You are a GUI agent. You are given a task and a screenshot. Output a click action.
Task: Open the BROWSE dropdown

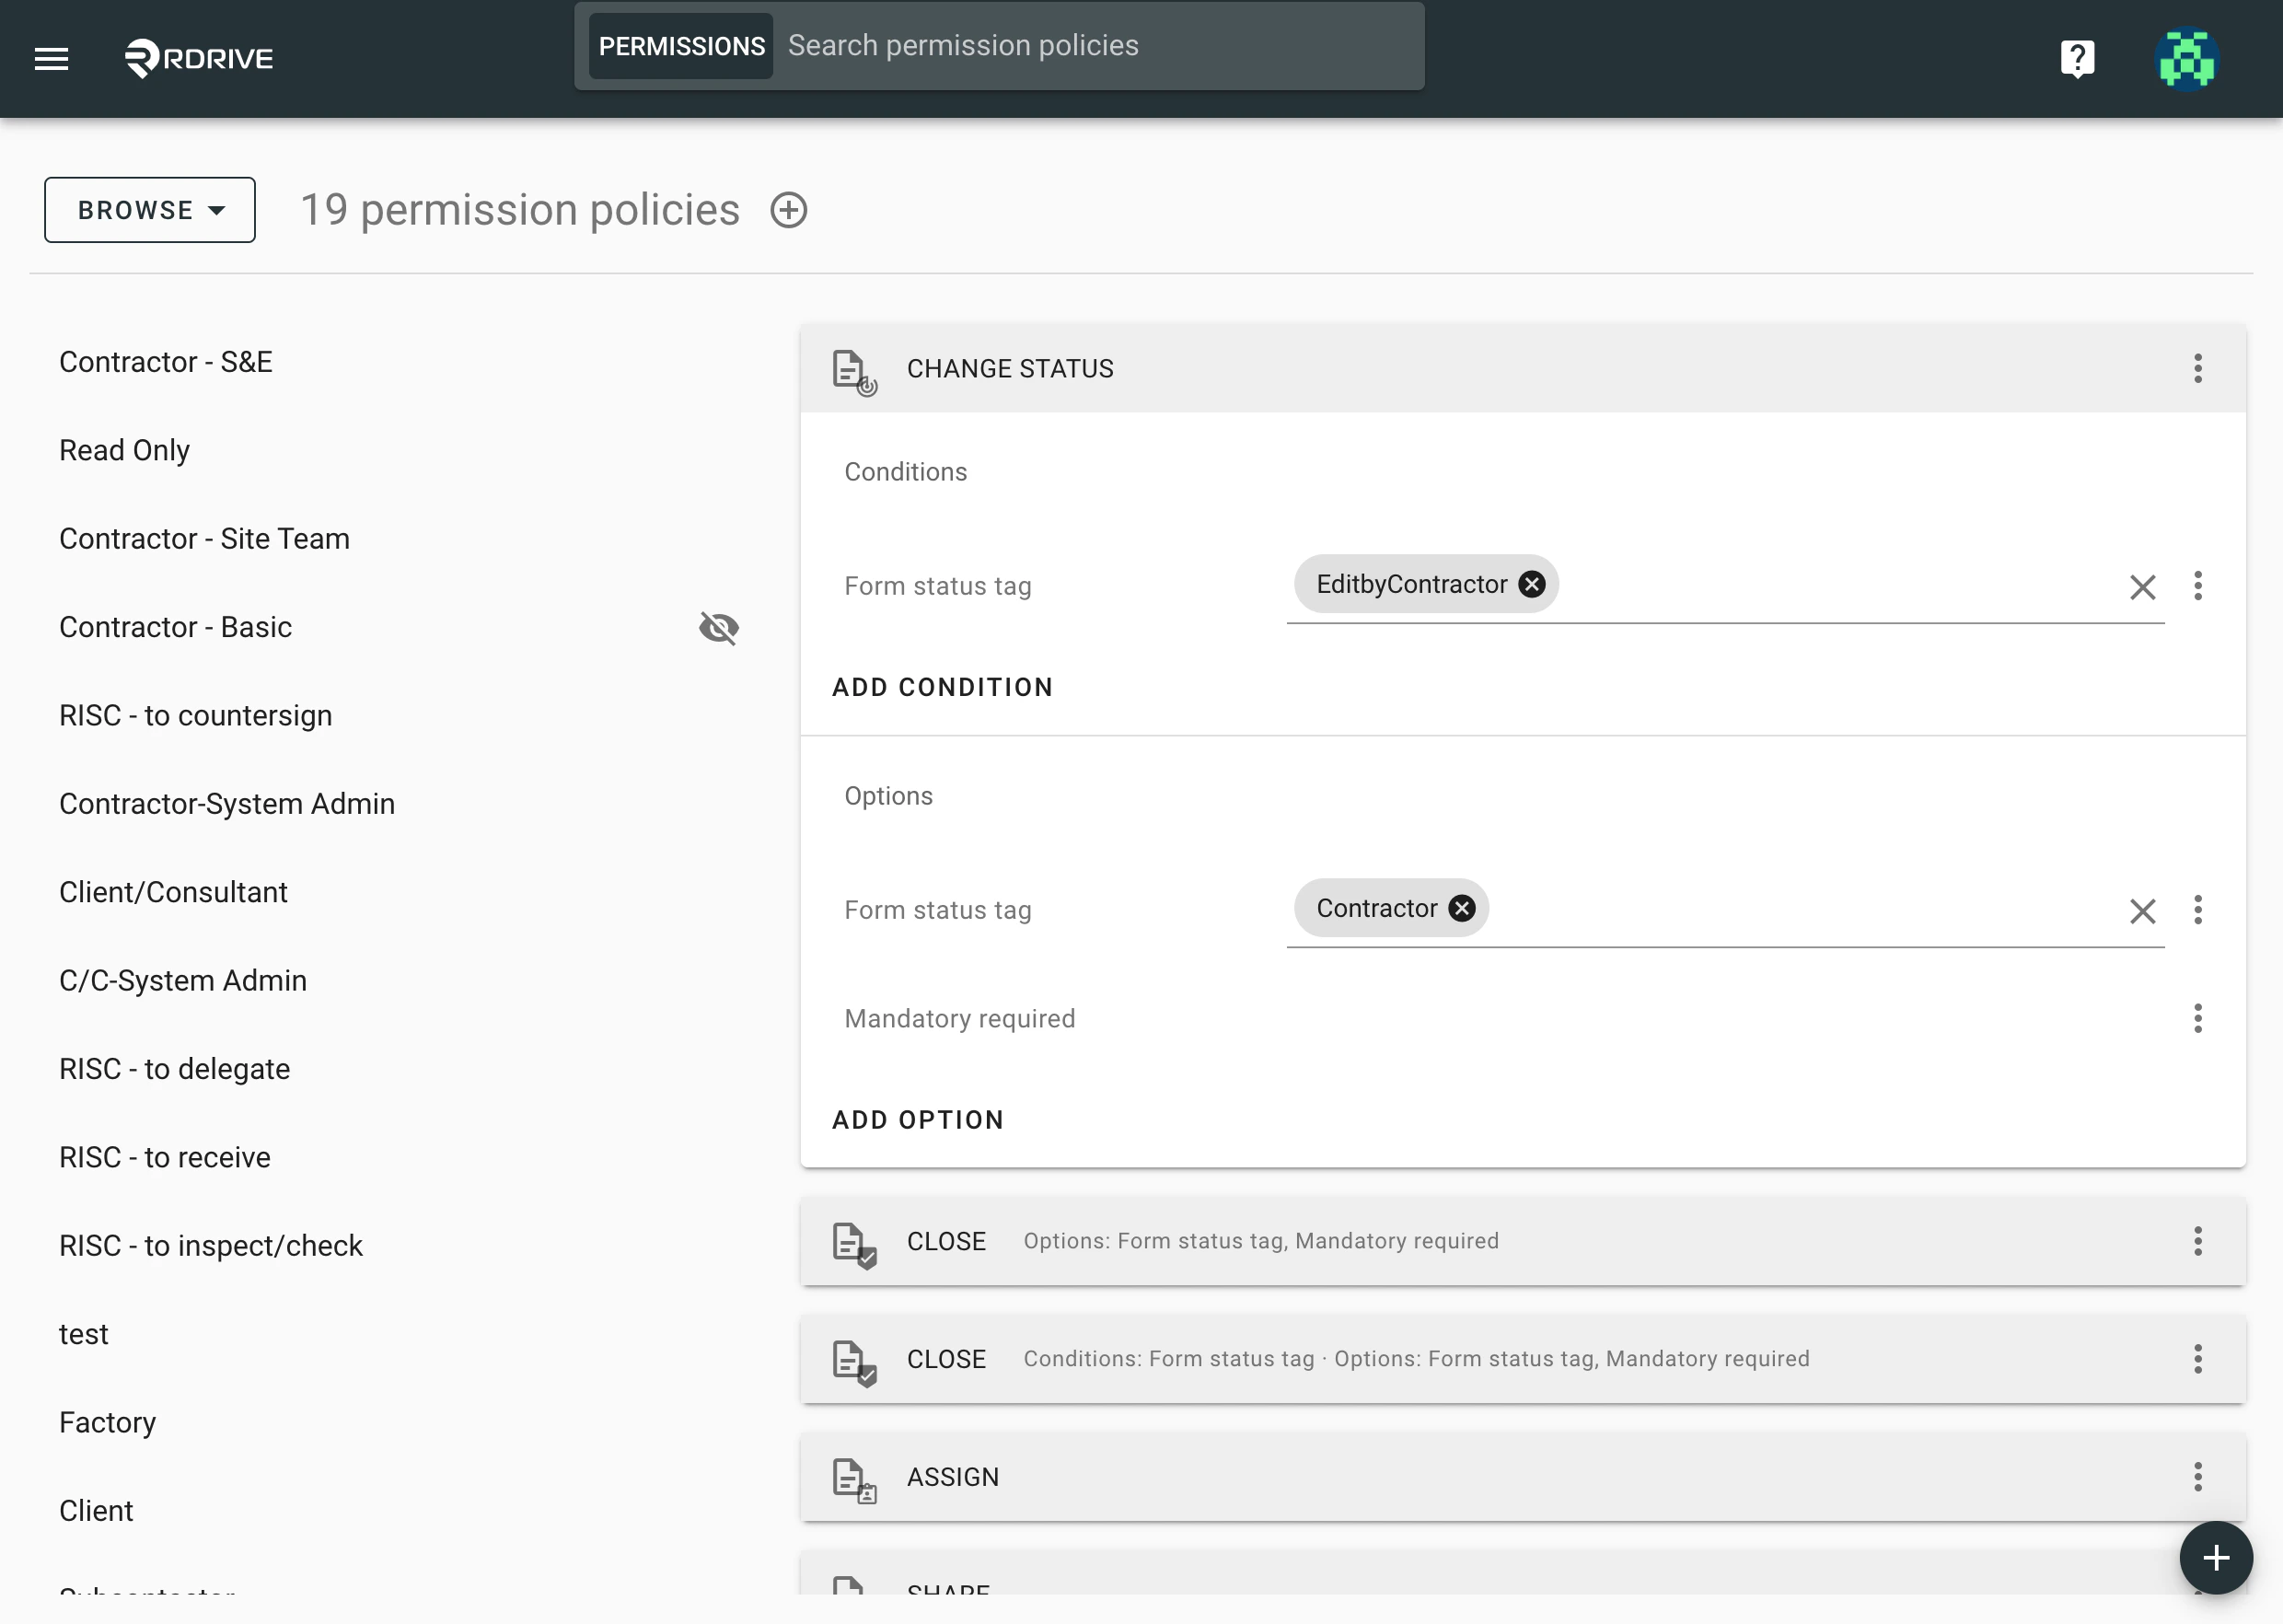point(149,209)
